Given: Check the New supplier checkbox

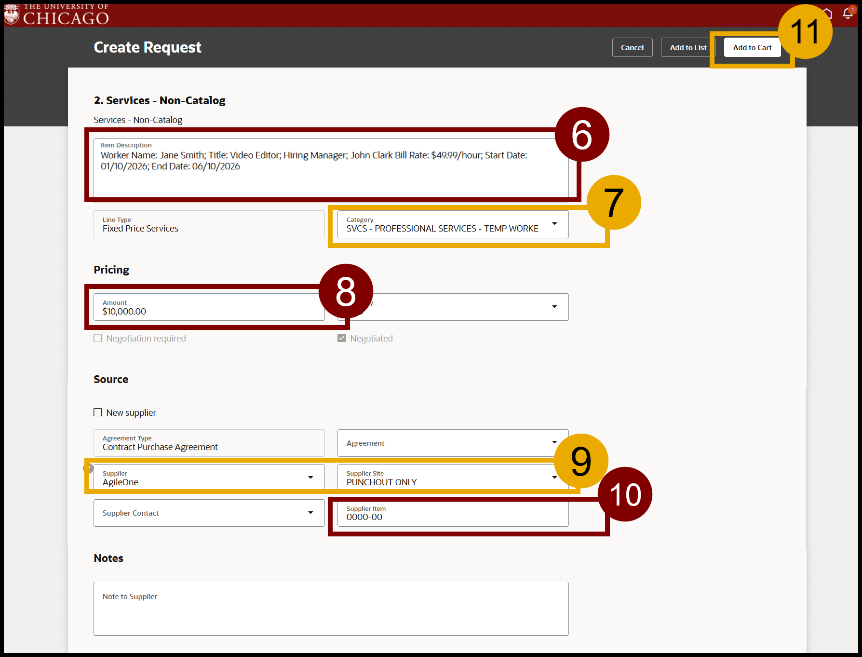Looking at the screenshot, I should [x=98, y=412].
